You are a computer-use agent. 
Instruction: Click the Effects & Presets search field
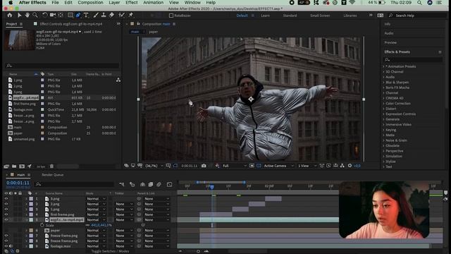point(413,59)
